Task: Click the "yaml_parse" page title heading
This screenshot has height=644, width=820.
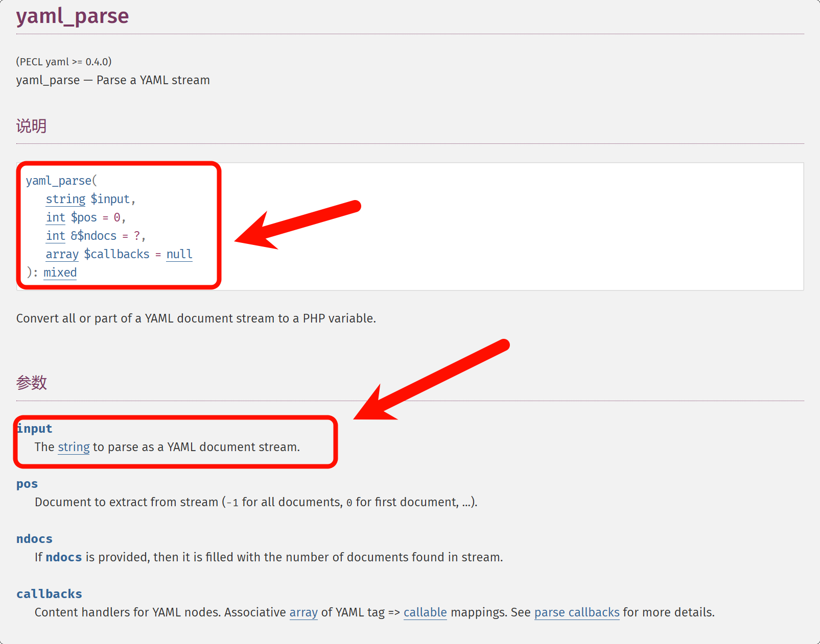Action: [73, 16]
